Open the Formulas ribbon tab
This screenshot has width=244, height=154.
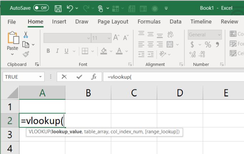point(149,22)
